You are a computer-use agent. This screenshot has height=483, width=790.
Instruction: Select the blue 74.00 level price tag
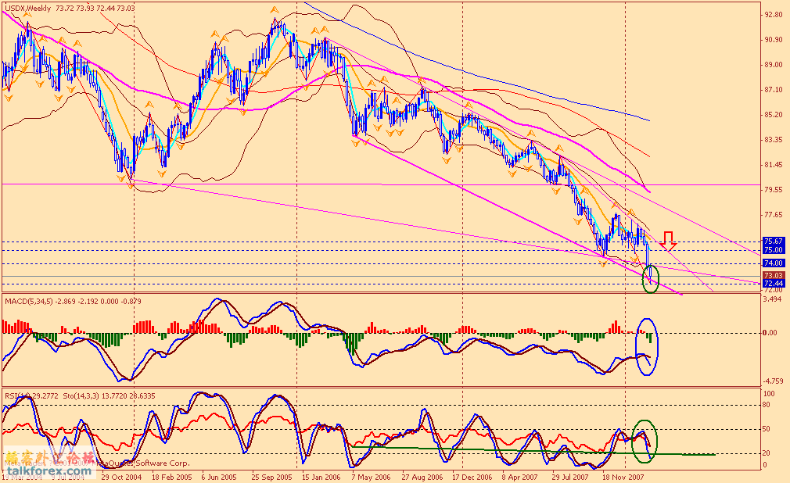click(x=774, y=263)
